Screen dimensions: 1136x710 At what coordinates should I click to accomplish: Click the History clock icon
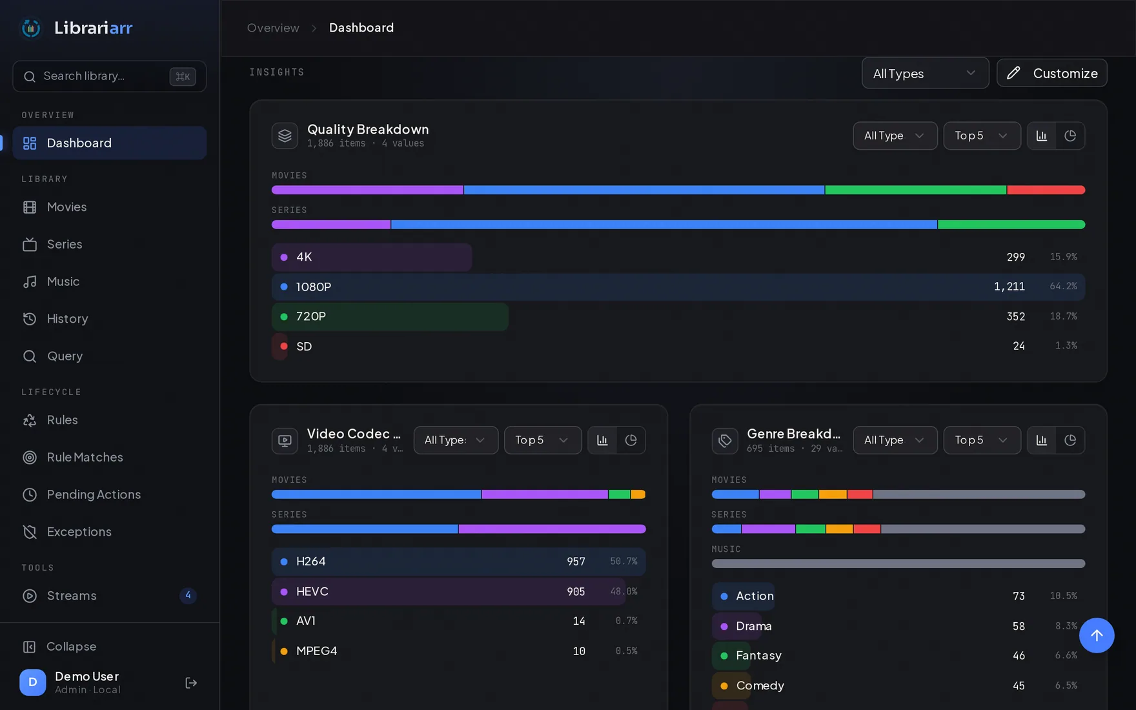30,319
